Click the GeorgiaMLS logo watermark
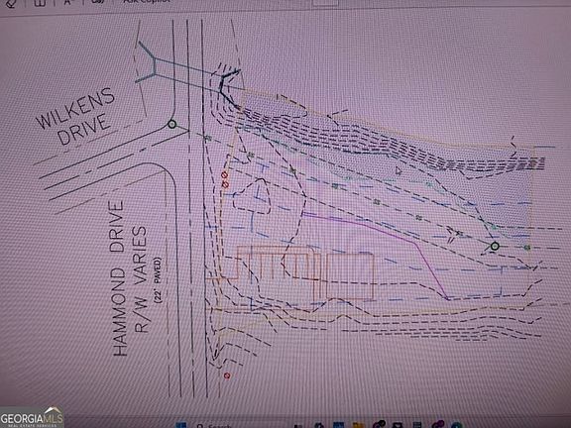This screenshot has width=571, height=428. coord(32,418)
